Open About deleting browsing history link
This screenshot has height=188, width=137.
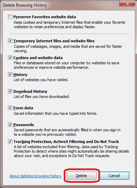point(36,176)
